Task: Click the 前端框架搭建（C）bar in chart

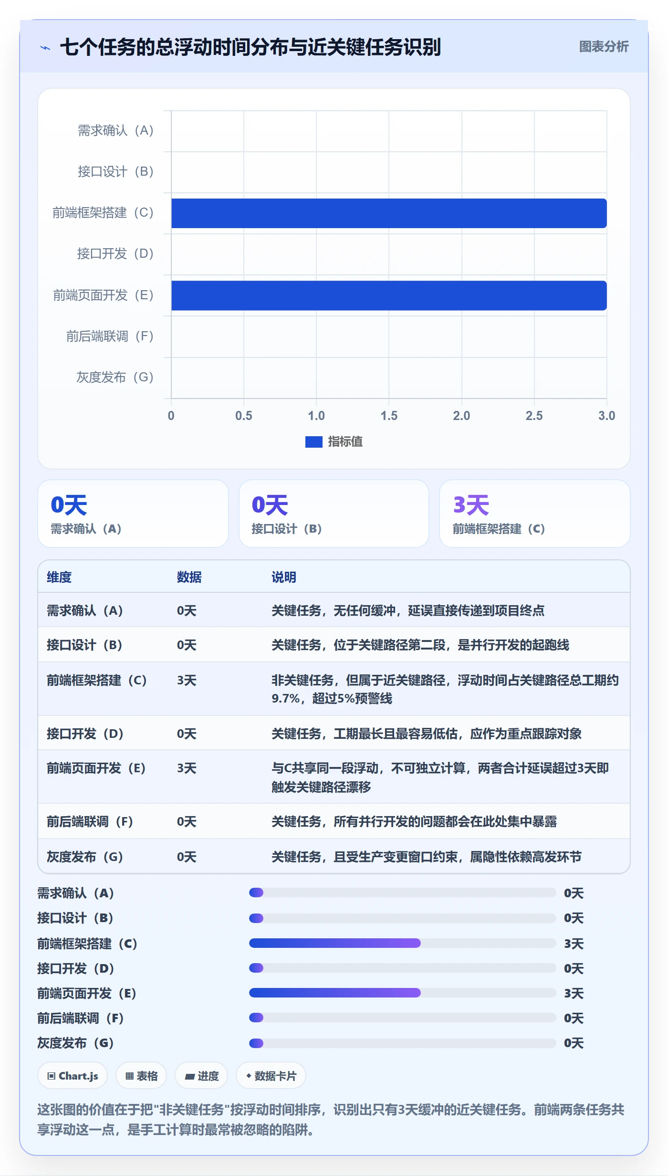Action: (389, 213)
